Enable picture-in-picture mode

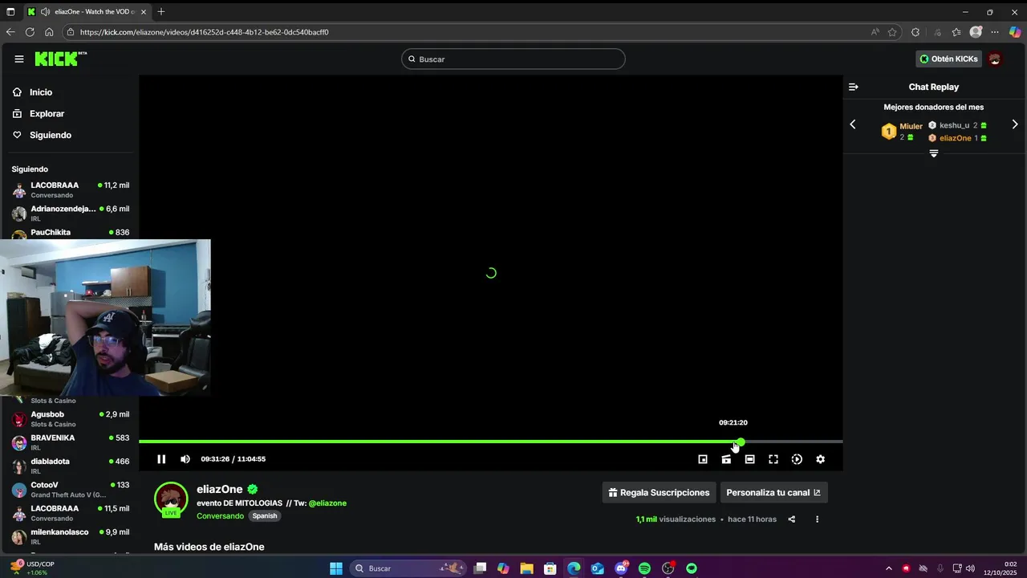(703, 459)
